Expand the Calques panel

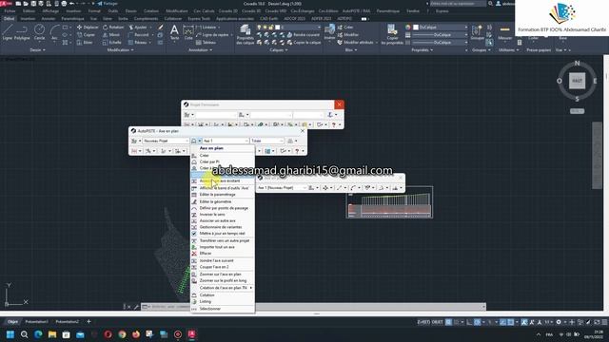click(279, 50)
